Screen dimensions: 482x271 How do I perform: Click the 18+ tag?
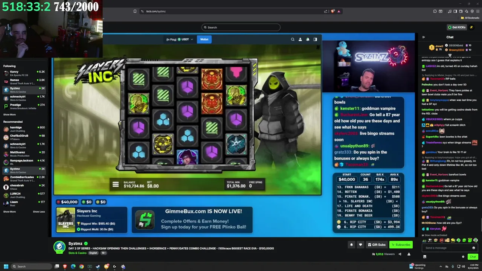coord(104,253)
